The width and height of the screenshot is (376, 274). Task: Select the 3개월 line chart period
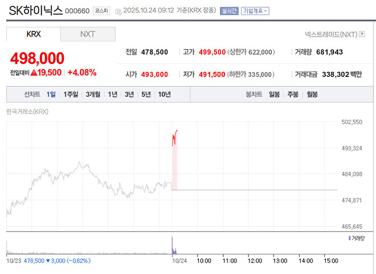click(x=93, y=95)
